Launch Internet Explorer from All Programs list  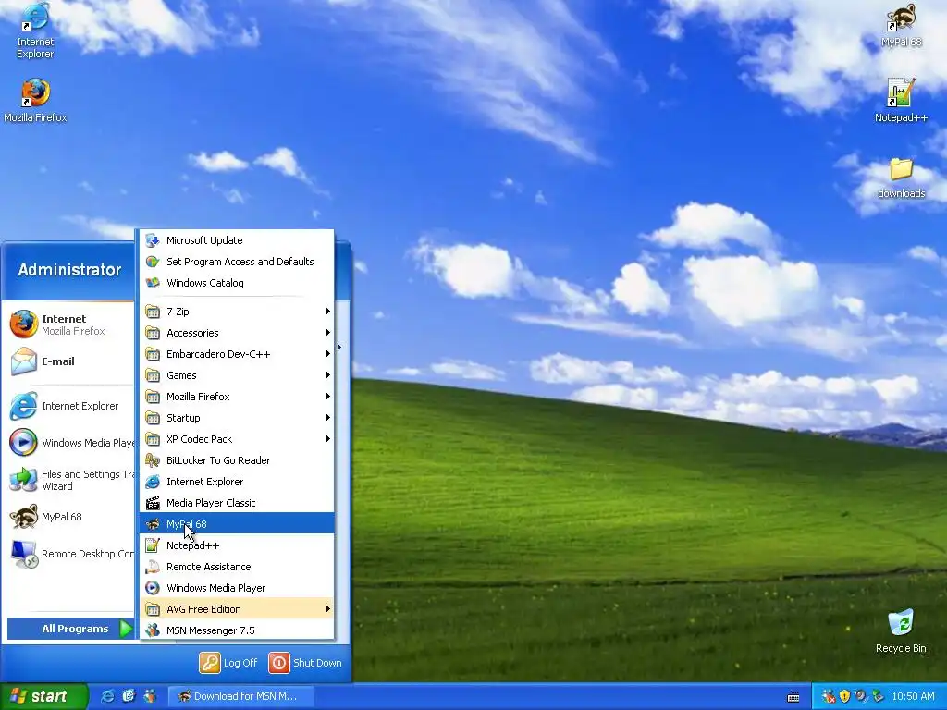click(237, 482)
